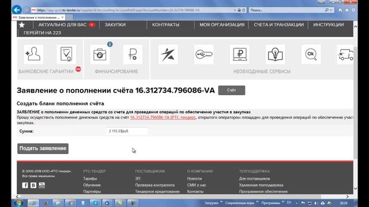Open Тендерное кредитование footer link
The height and width of the screenshot is (207, 369).
[157, 191]
